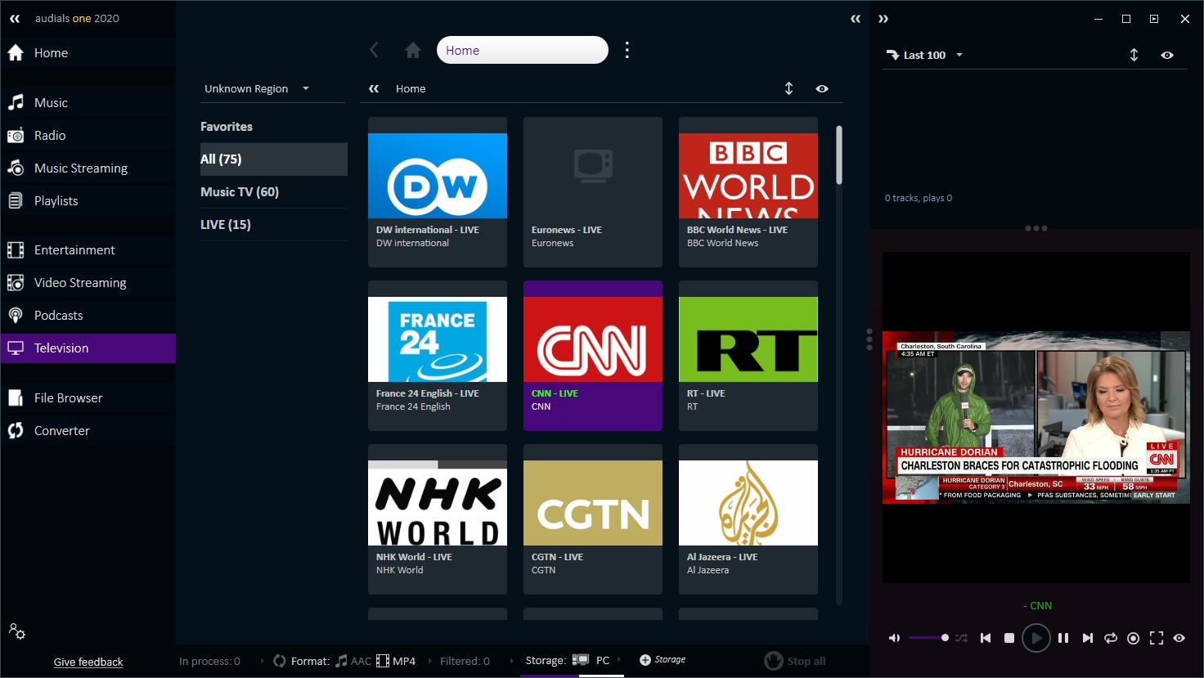
Task: Click the three-dot handle above the video
Action: coord(1036,228)
